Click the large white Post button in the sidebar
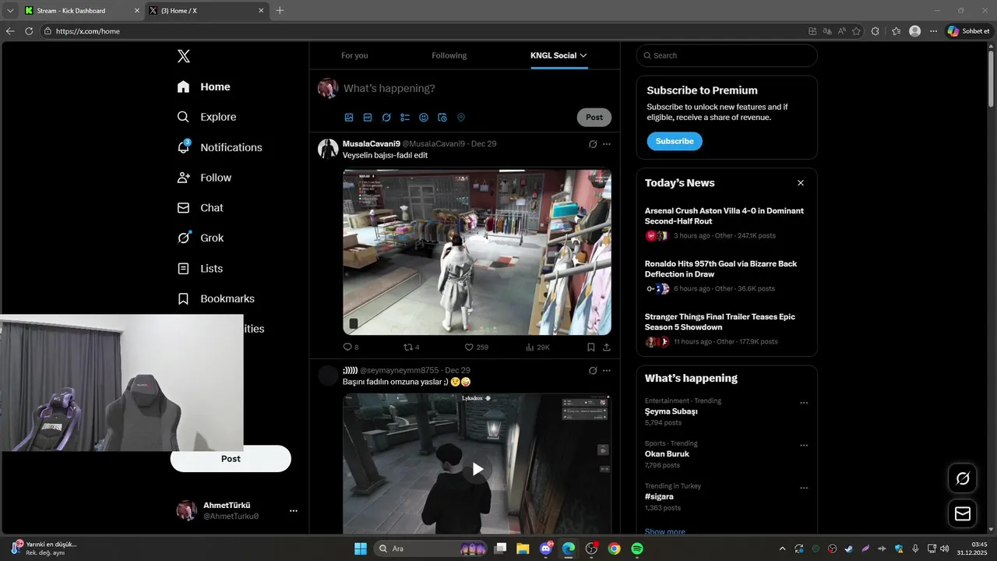 231,459
